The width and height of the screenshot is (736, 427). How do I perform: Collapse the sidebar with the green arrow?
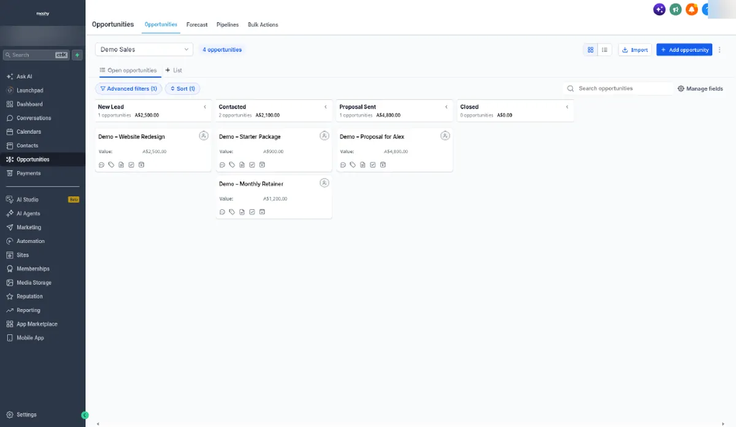pos(85,415)
